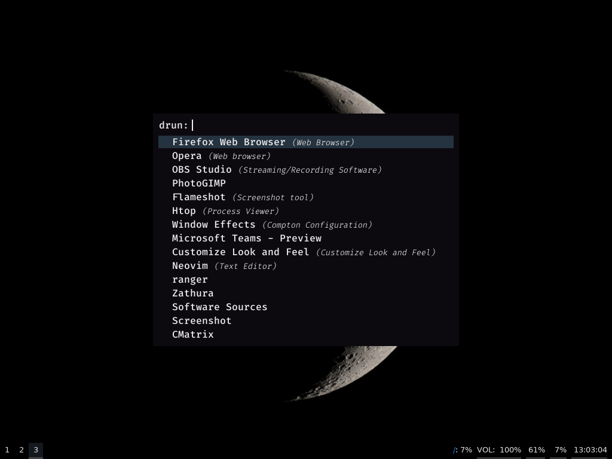Open Customize Look and Feel entry
The image size is (612, 459).
point(305,252)
